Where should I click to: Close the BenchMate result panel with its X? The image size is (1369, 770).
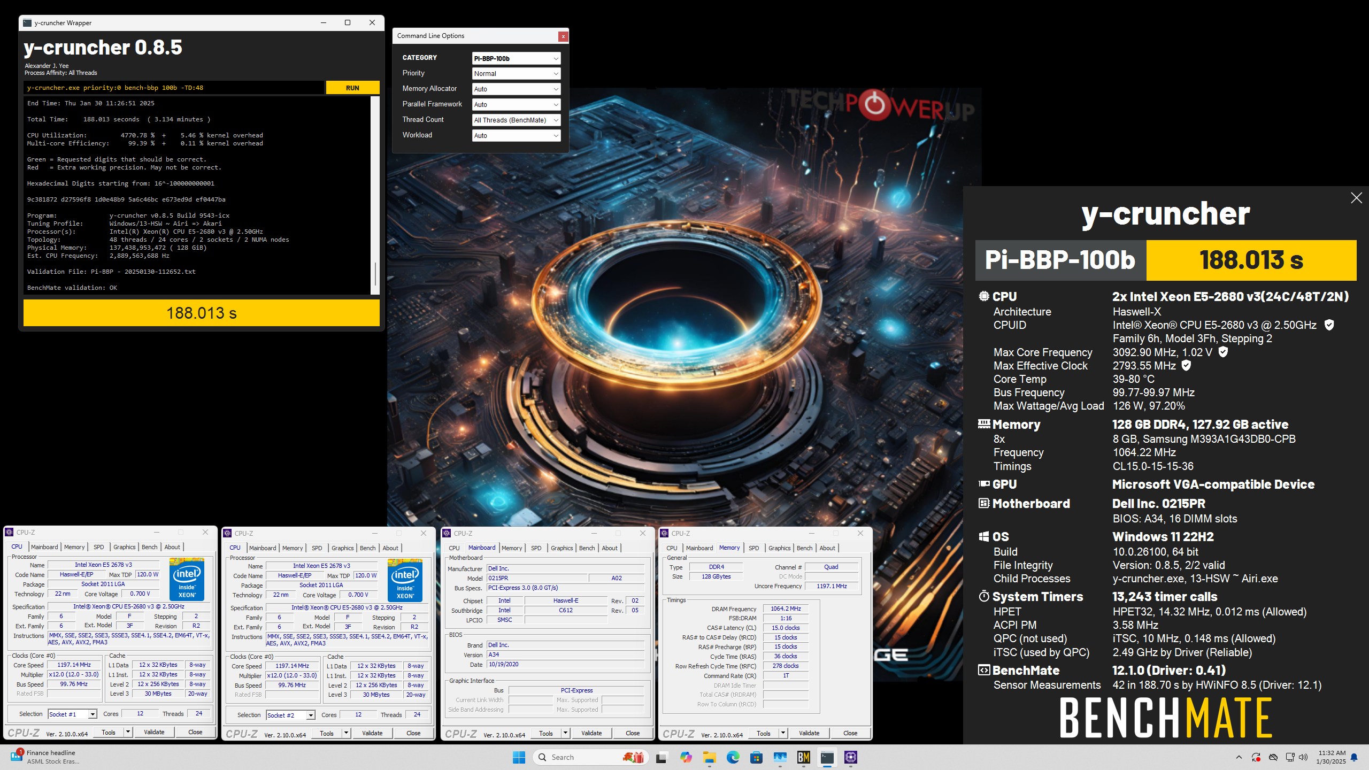(1356, 198)
